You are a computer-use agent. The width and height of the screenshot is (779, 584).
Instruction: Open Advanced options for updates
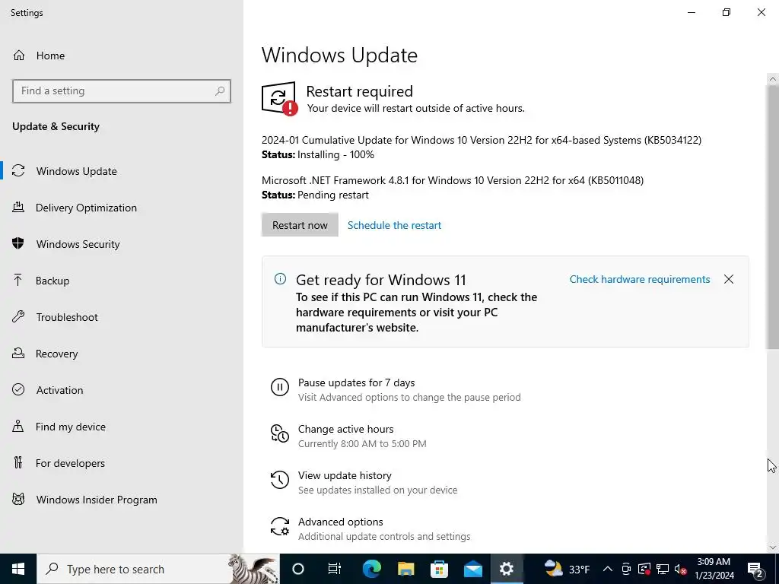[340, 522]
